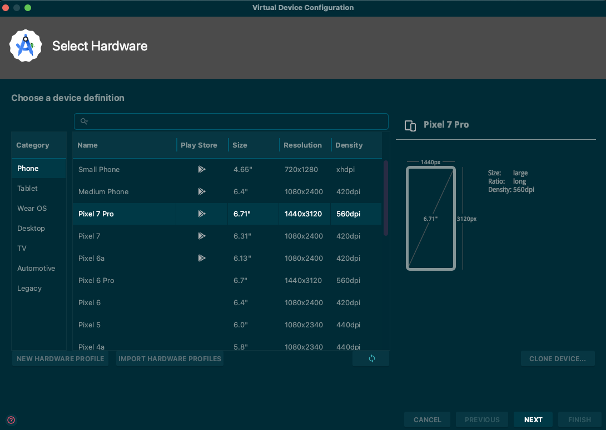Image resolution: width=606 pixels, height=430 pixels.
Task: Click Clone Device button
Action: tap(557, 358)
